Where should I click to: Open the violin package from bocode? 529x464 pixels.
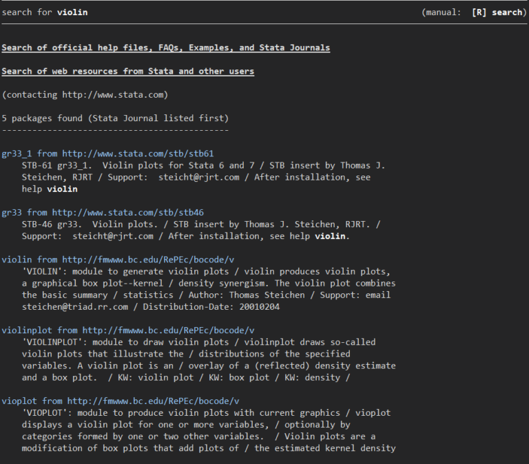click(x=17, y=260)
